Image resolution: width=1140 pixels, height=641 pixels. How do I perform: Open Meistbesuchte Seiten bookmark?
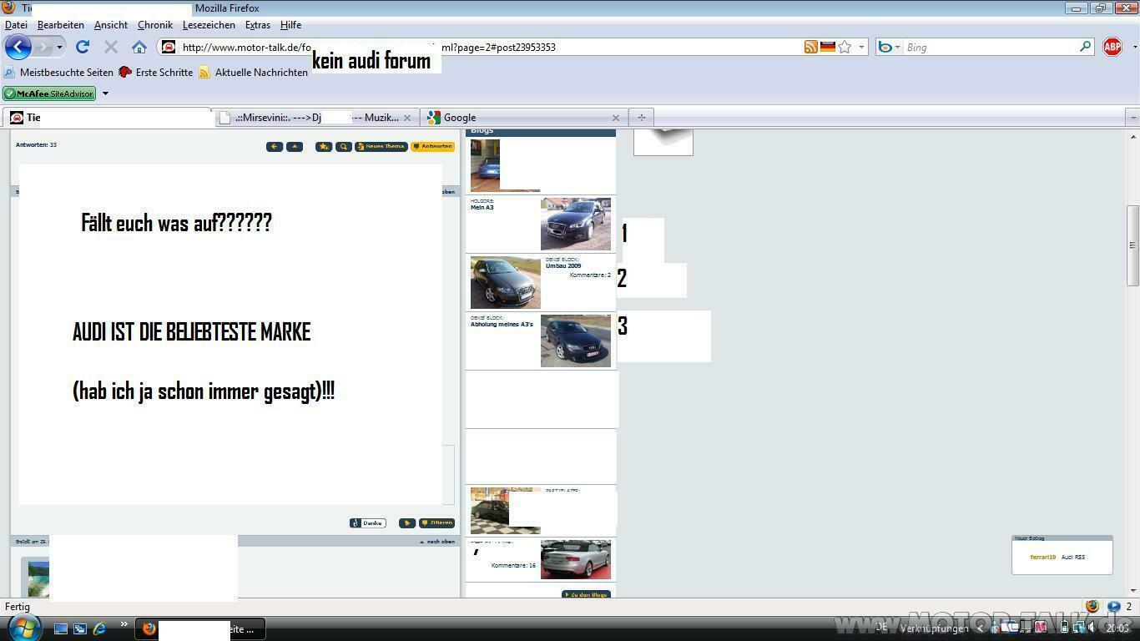58,73
